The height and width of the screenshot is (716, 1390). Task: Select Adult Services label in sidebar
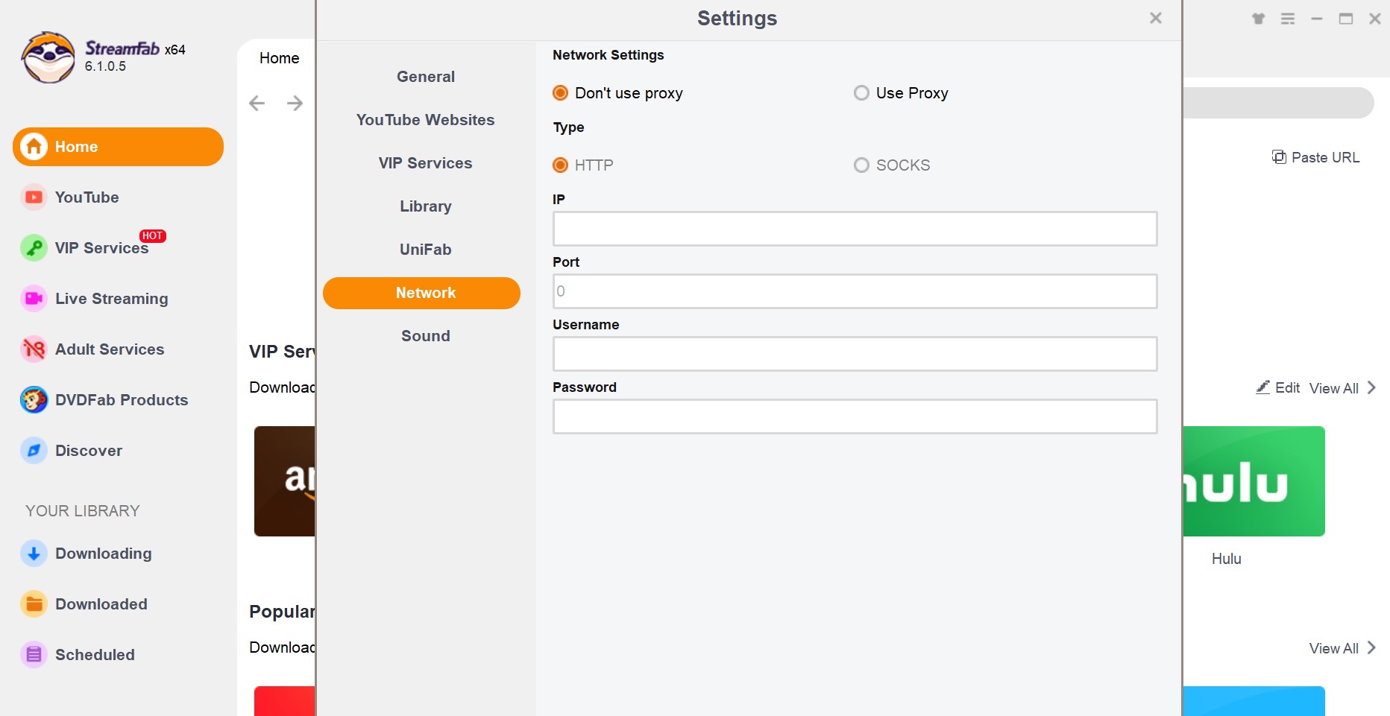point(110,349)
